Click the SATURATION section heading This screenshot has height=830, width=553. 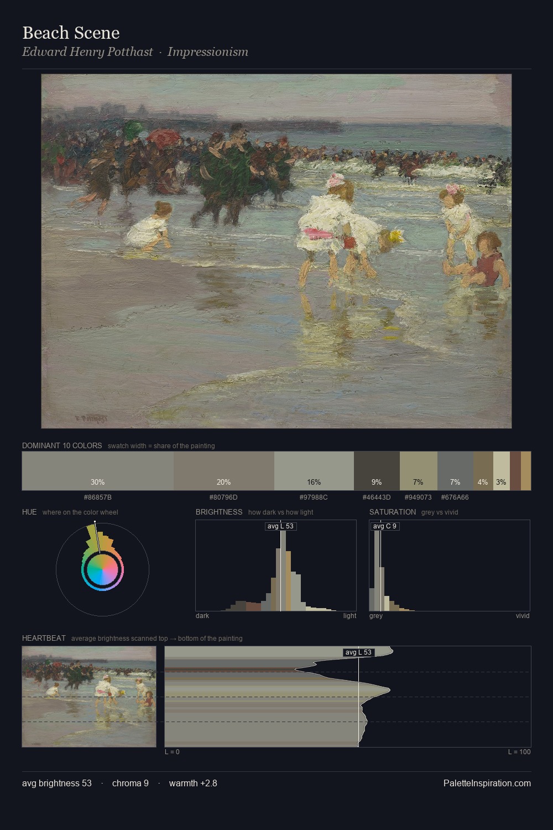tap(393, 512)
